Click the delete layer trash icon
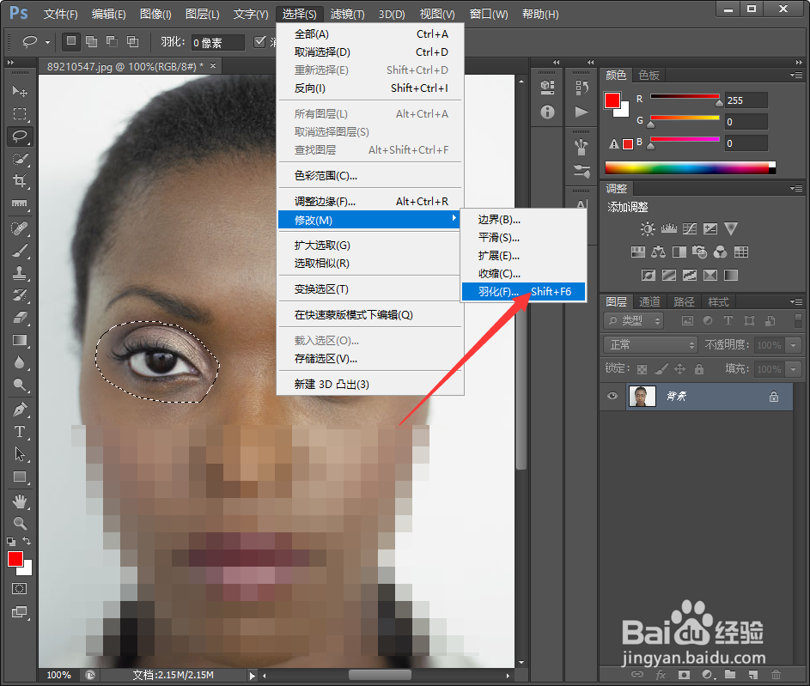810x686 pixels. coord(776,674)
